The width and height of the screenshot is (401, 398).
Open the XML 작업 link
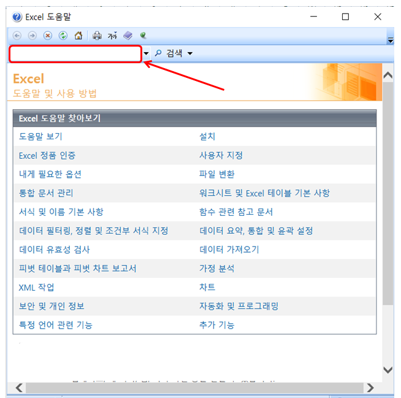(x=37, y=287)
